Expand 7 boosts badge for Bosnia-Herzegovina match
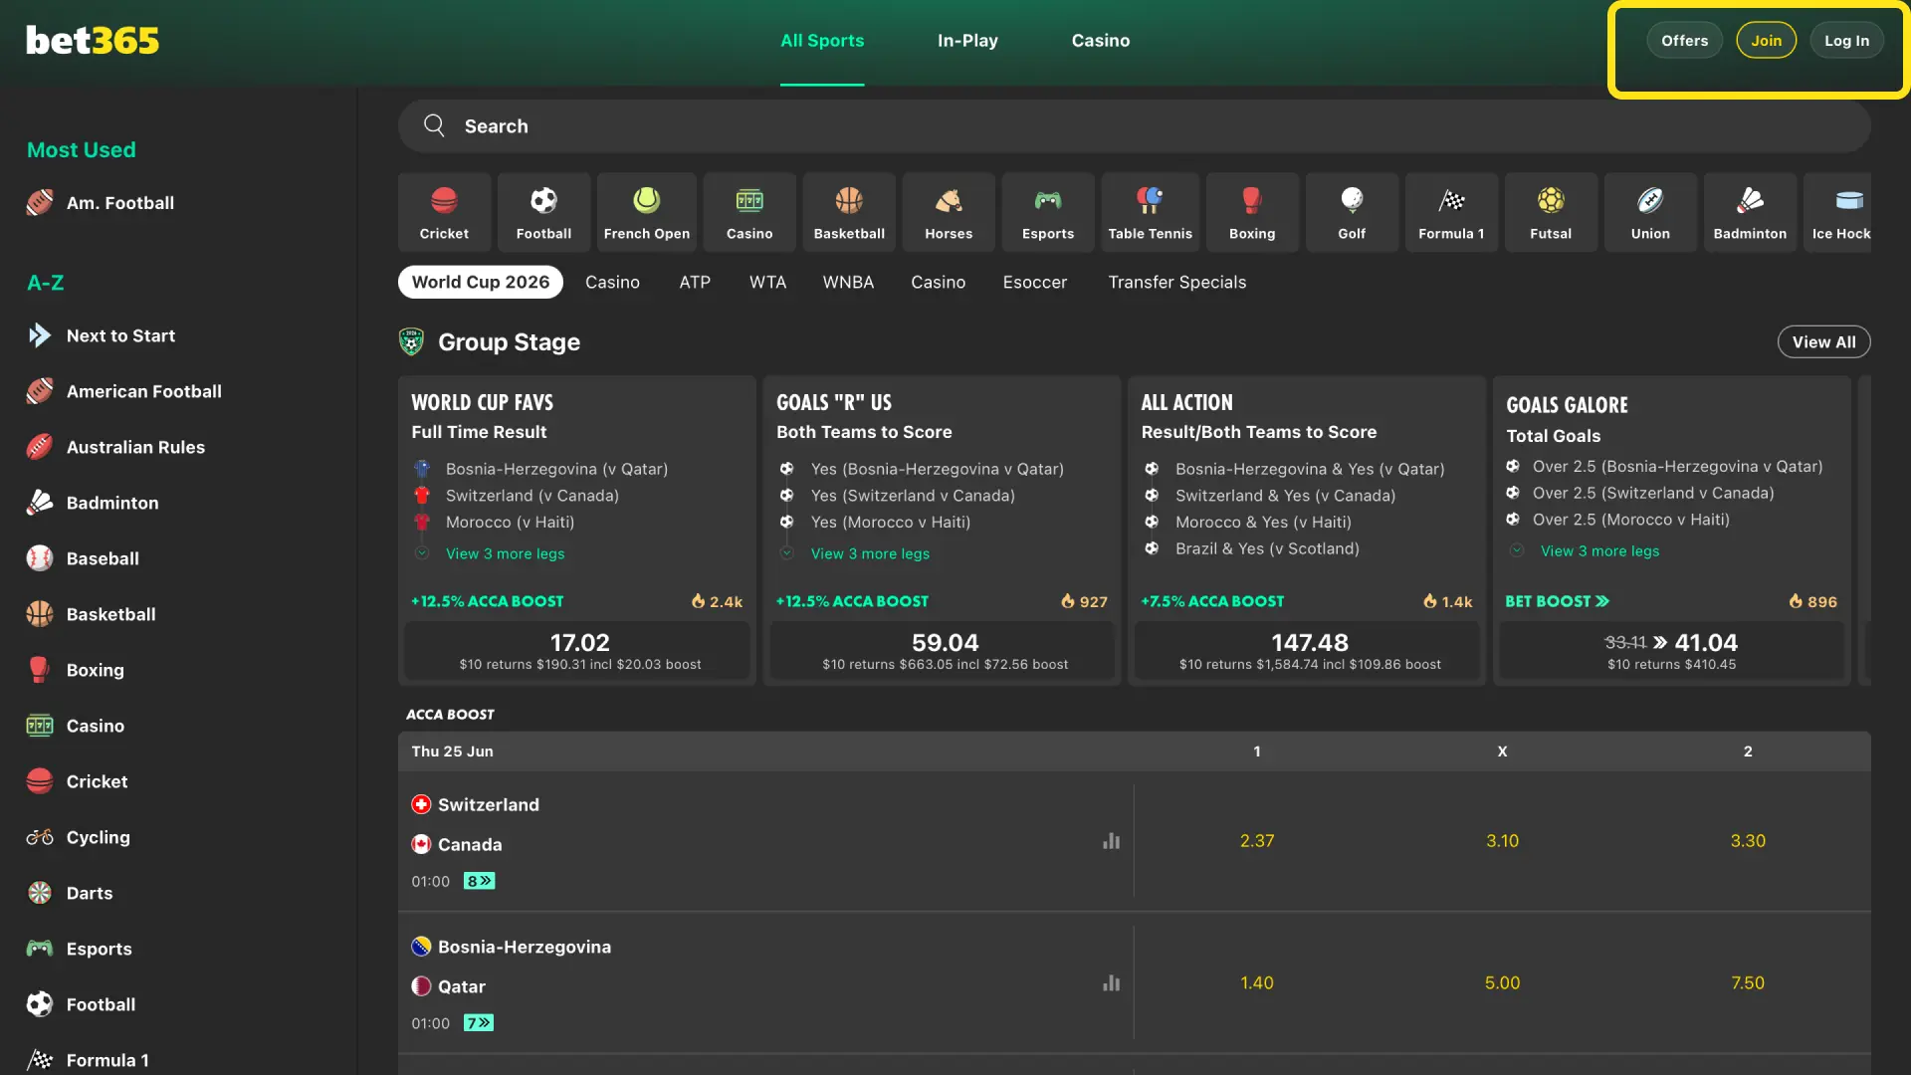Viewport: 1911px width, 1075px height. (479, 1023)
